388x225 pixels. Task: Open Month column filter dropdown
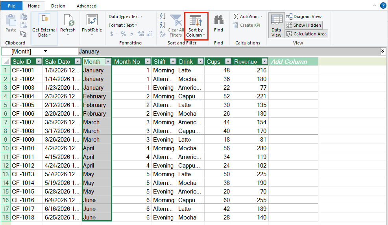108,61
